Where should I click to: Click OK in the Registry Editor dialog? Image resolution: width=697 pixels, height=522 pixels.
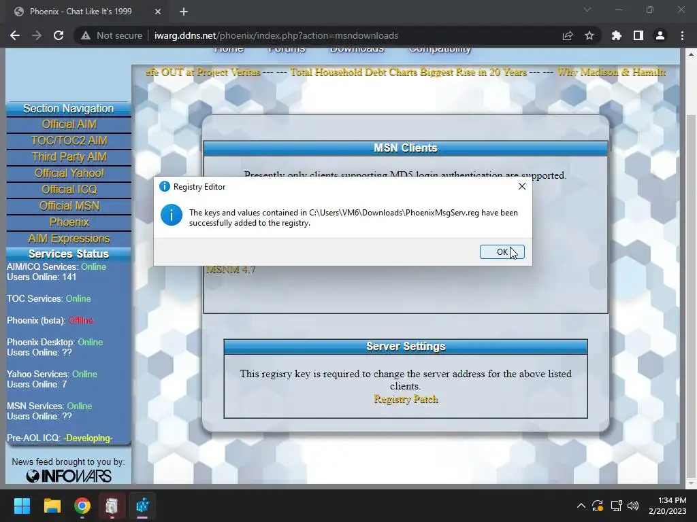(x=502, y=251)
